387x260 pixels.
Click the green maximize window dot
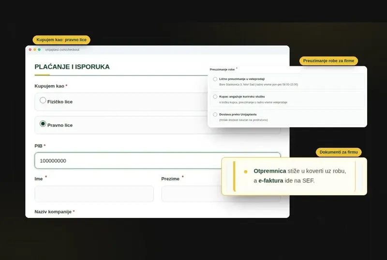pos(39,50)
